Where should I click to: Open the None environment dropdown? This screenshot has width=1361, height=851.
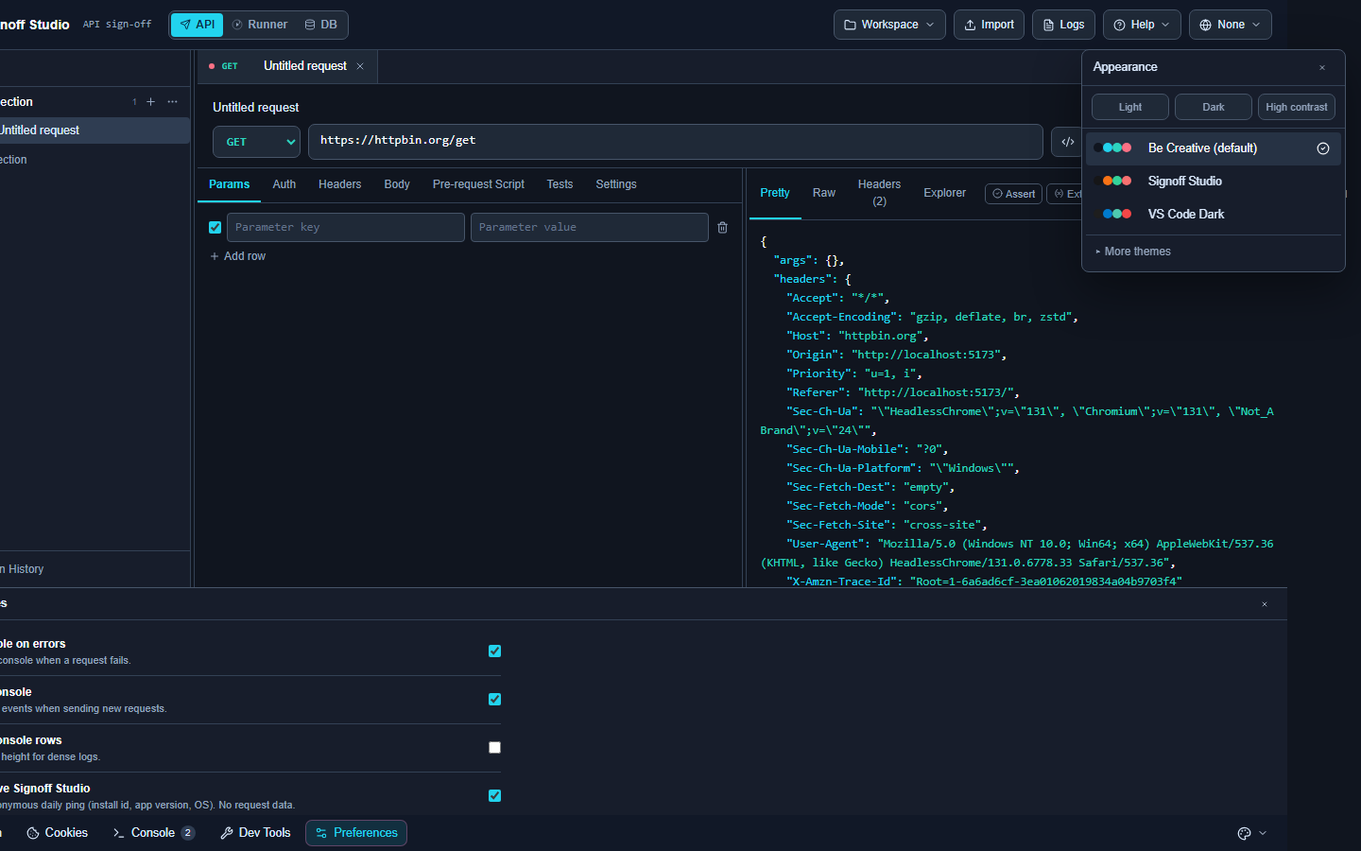pos(1230,25)
